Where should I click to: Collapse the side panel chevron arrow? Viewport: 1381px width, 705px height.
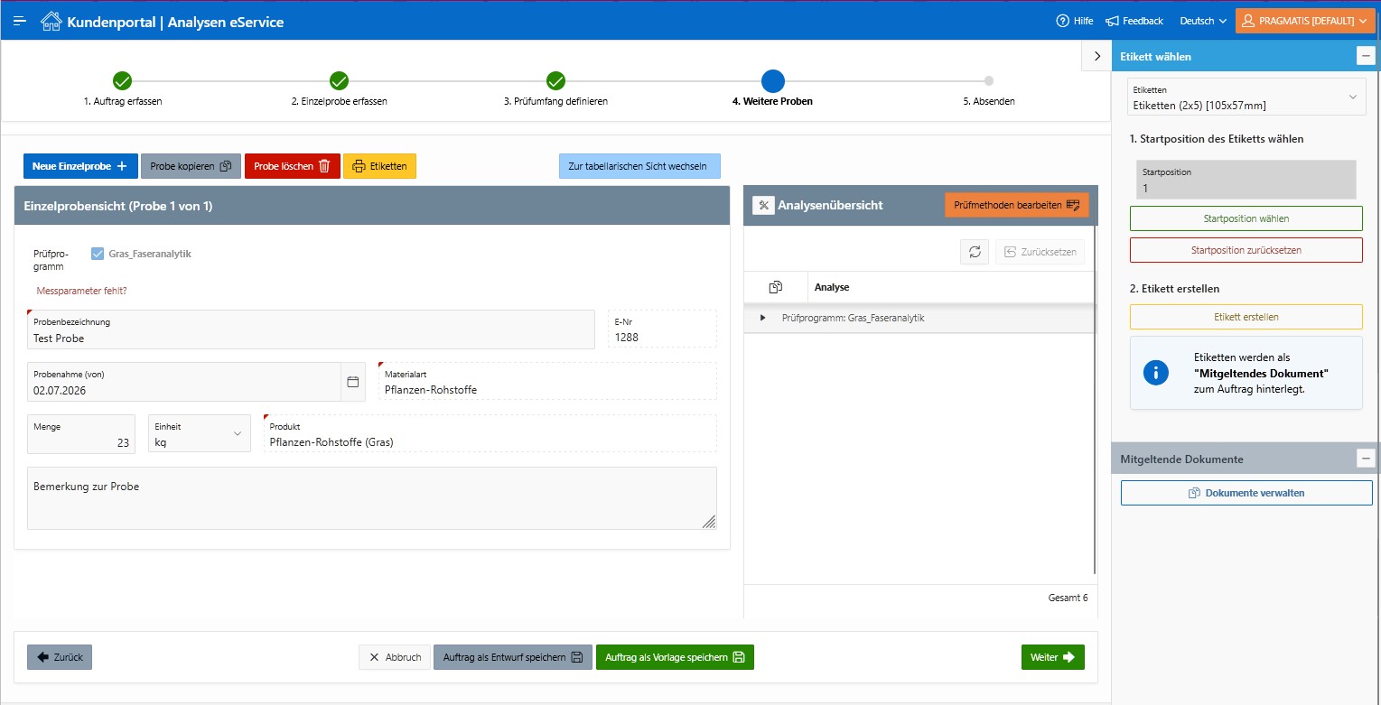pyautogui.click(x=1096, y=56)
